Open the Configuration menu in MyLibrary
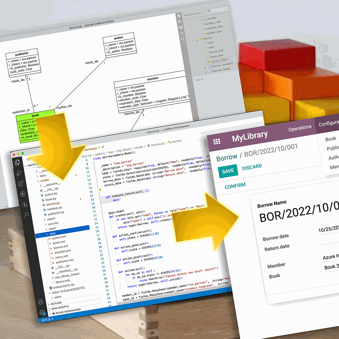339x339 pixels. coord(329,123)
